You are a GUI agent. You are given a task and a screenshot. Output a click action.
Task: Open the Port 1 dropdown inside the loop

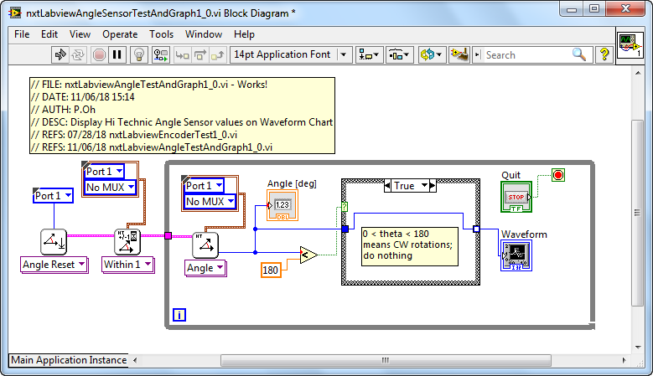(x=204, y=186)
